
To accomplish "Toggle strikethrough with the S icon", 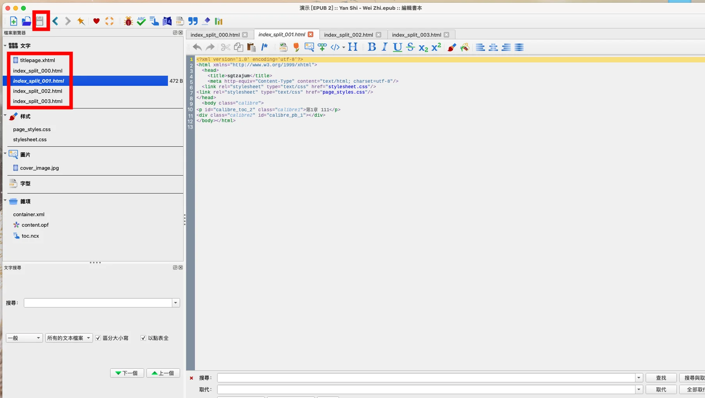I will 411,47.
